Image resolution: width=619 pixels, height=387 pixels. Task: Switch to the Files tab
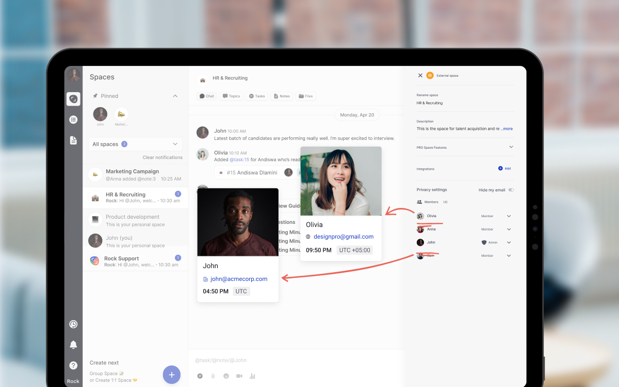click(x=306, y=96)
